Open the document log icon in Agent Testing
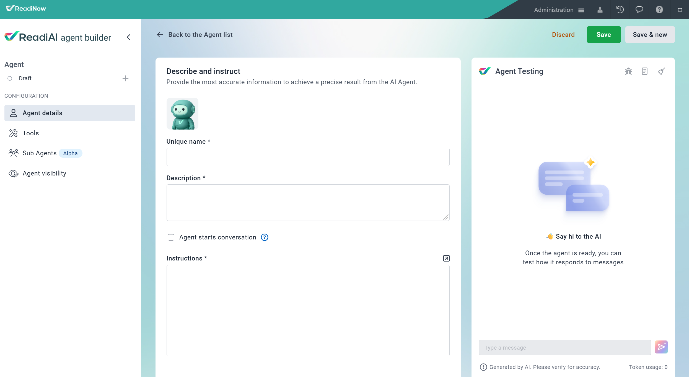 click(644, 71)
